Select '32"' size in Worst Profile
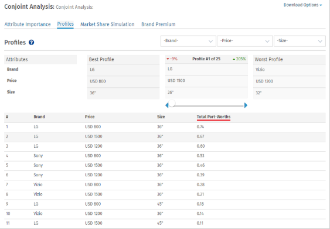This screenshot has width=330, height=229. click(x=258, y=93)
